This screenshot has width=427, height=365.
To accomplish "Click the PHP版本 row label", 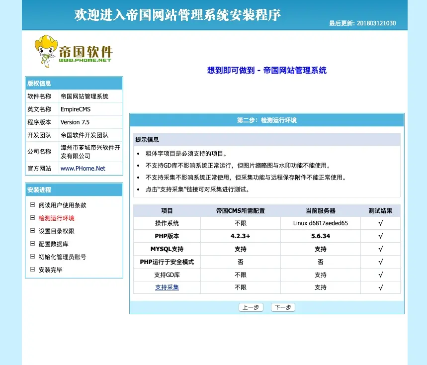I will click(x=167, y=236).
